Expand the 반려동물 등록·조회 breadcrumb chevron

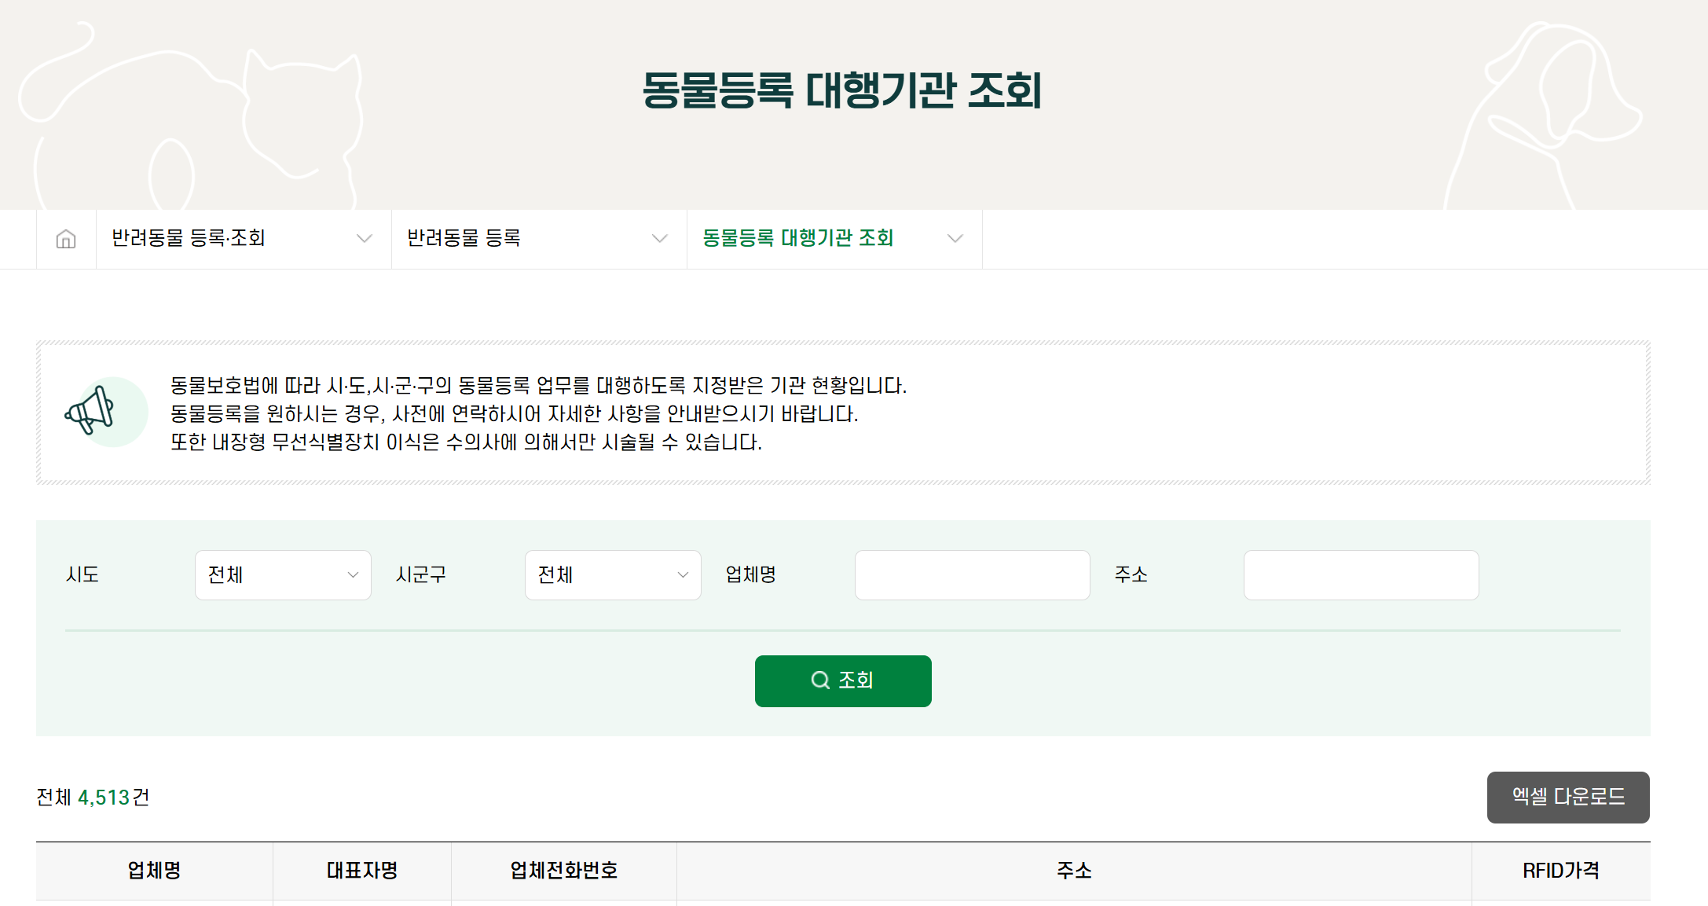(x=364, y=239)
